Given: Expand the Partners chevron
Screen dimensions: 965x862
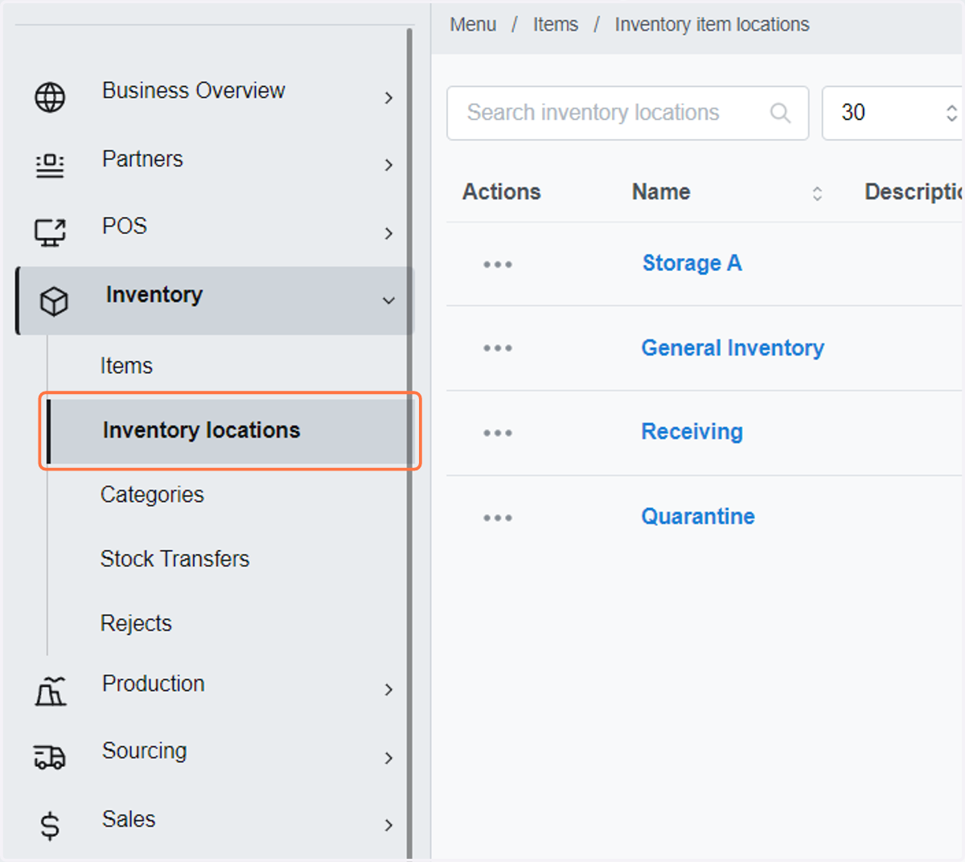Looking at the screenshot, I should [x=388, y=165].
